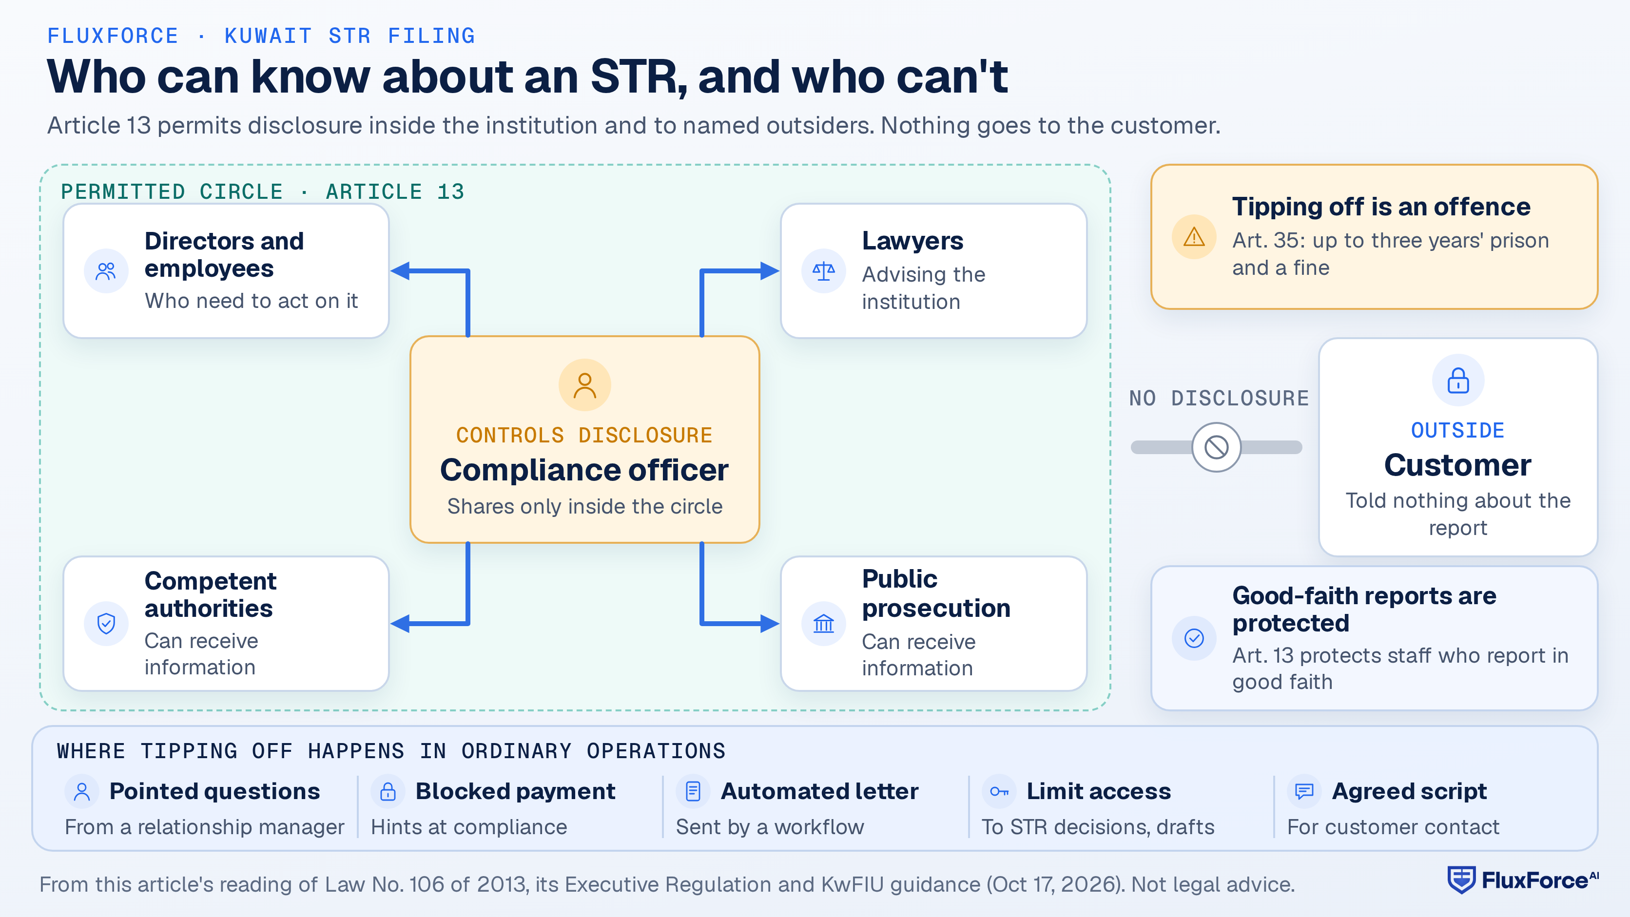Click the two-people icon beside Directors and employees
The width and height of the screenshot is (1630, 917).
pos(106,271)
